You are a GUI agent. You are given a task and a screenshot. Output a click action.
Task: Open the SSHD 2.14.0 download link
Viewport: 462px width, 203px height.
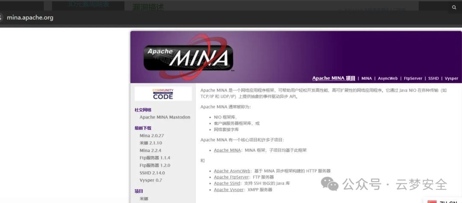152,173
